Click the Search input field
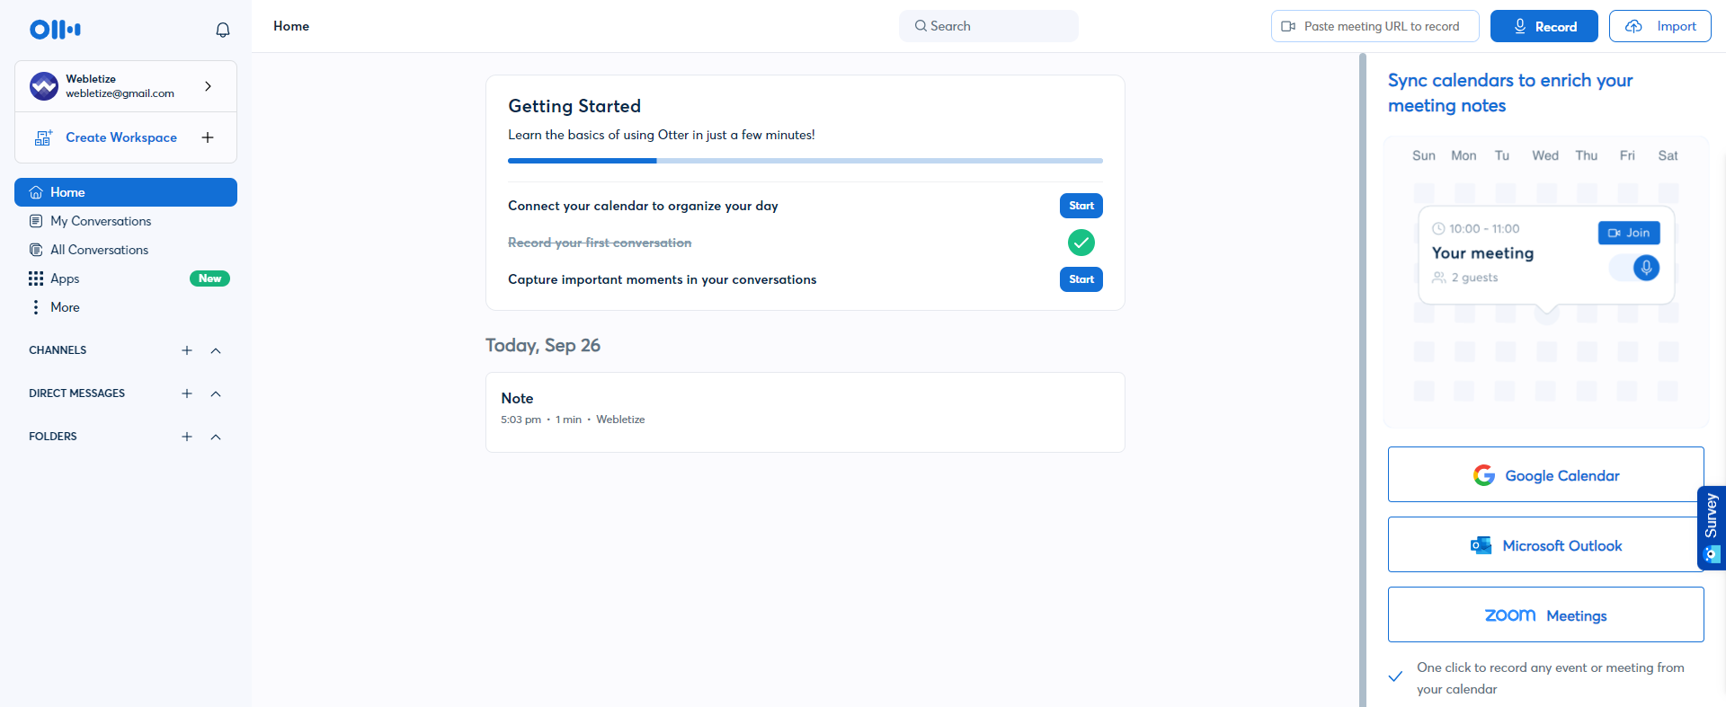Viewport: 1726px width, 707px height. point(989,26)
